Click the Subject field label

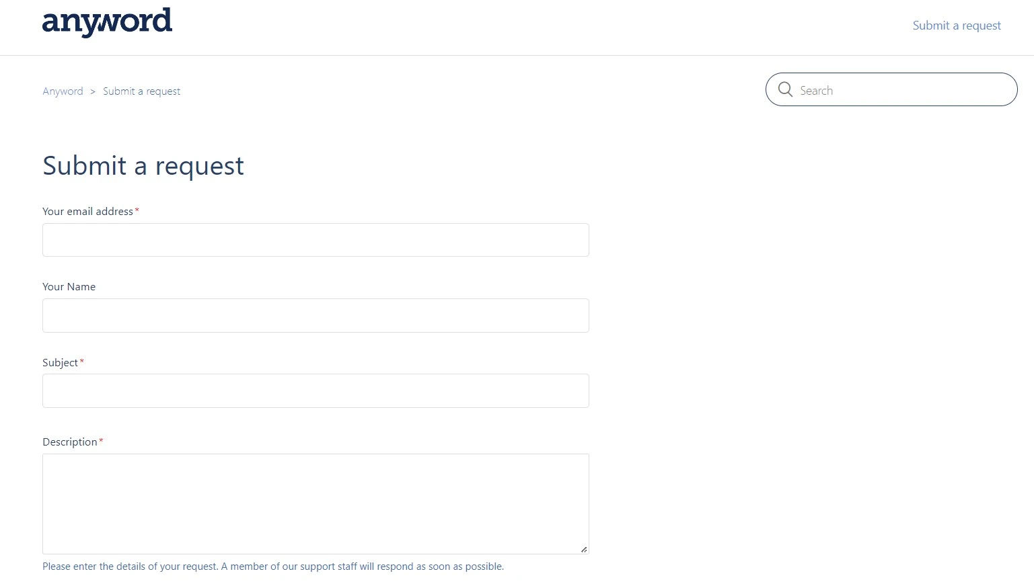60,363
